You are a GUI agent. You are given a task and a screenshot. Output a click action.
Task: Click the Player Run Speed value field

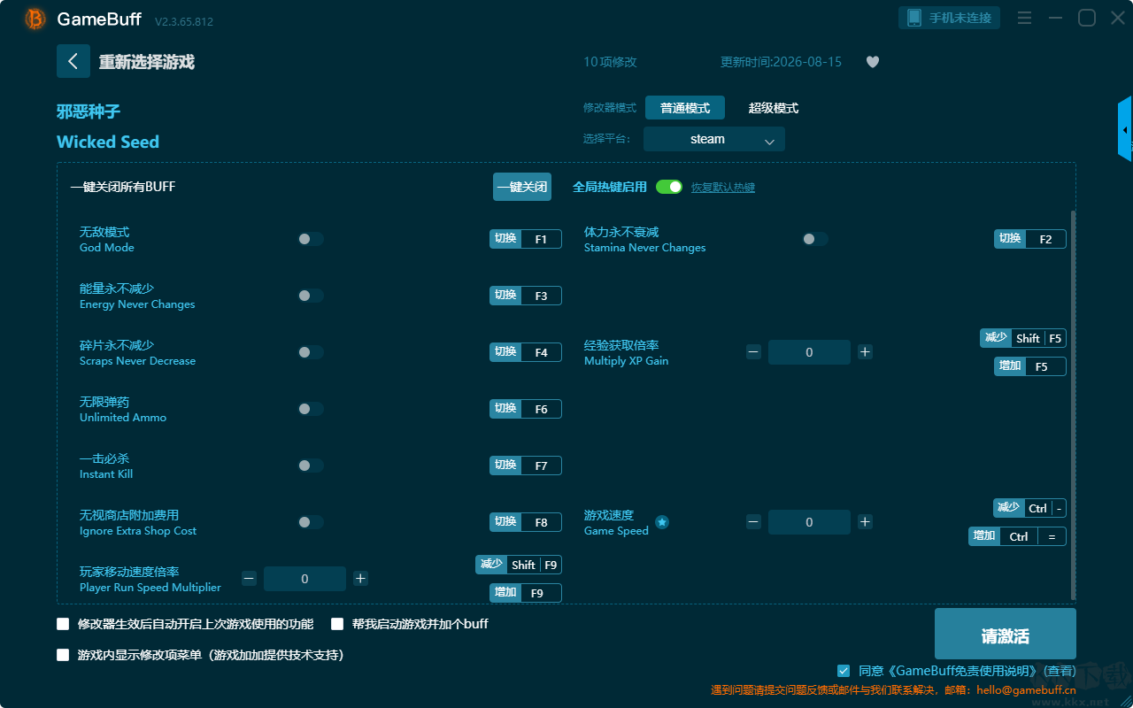[x=304, y=579]
